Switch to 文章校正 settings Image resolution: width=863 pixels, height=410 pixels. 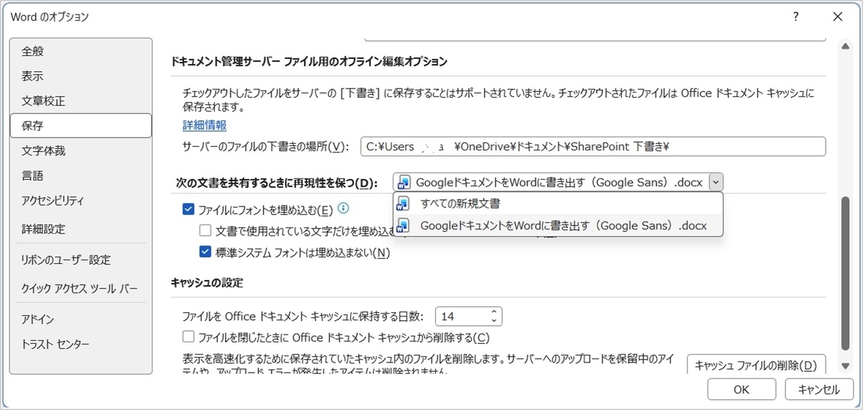[x=81, y=101]
